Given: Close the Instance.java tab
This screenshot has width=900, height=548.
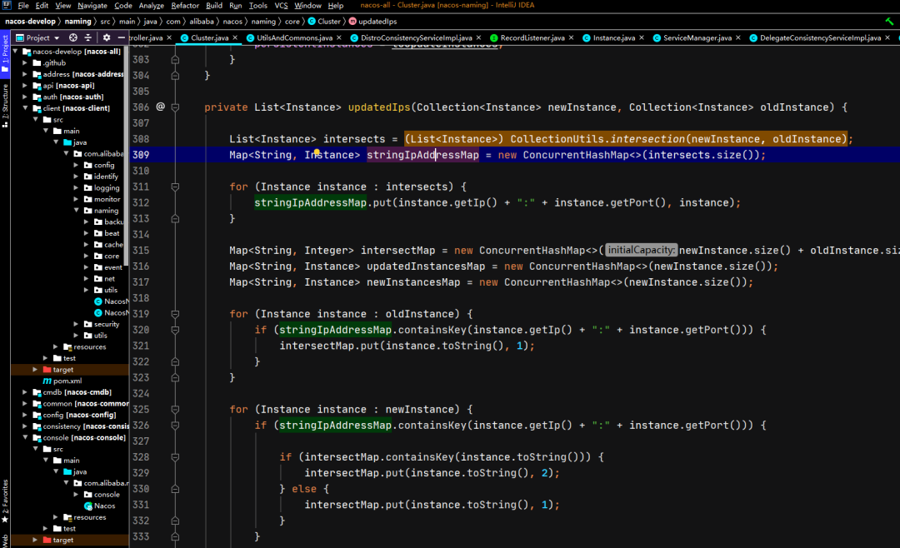Looking at the screenshot, I should point(641,37).
